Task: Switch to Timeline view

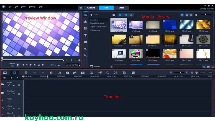Action: pos(14,73)
